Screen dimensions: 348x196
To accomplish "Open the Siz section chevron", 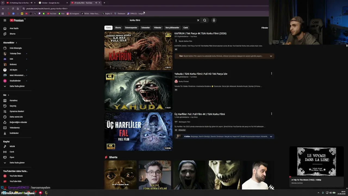I will point(8,95).
